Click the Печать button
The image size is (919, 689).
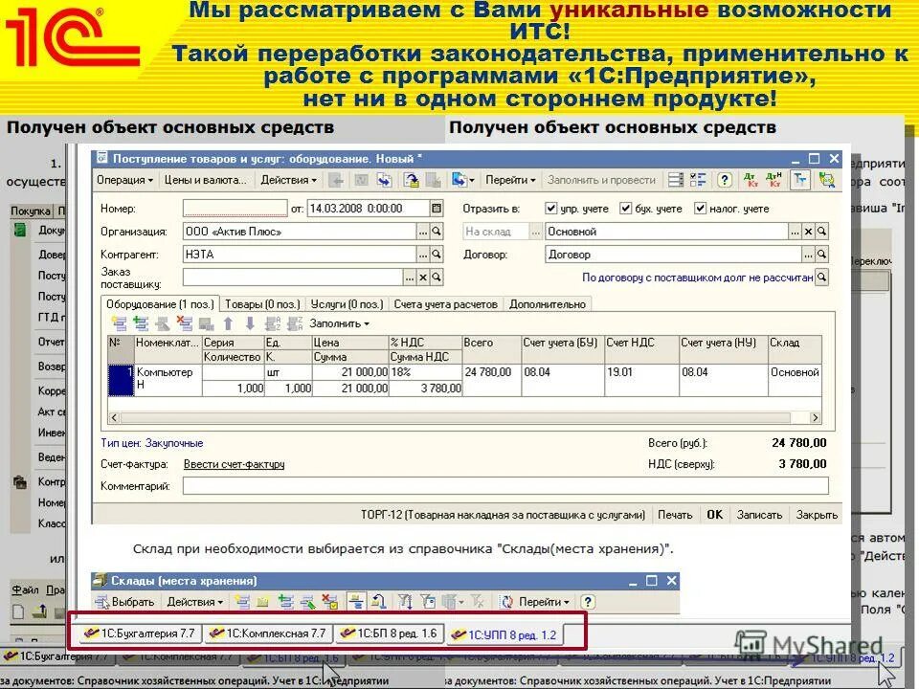[675, 515]
